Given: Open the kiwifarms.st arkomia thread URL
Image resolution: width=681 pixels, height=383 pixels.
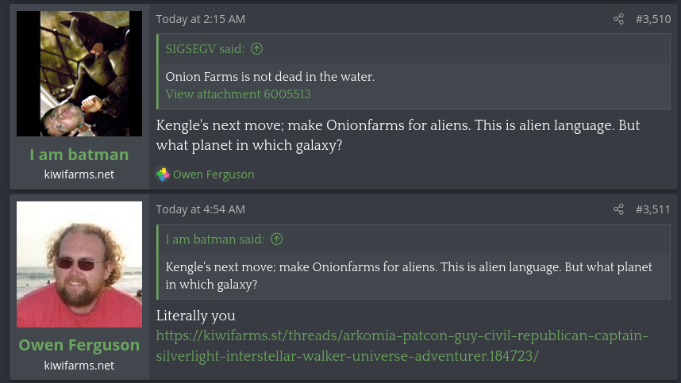Looking at the screenshot, I should tap(402, 345).
